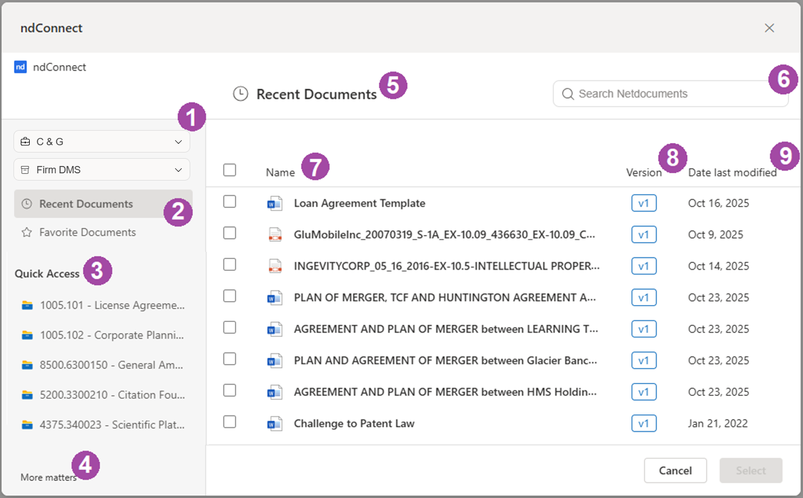Viewport: 803px width, 498px height.
Task: Click the Word icon of Challenge to Patent Law
Action: (274, 424)
